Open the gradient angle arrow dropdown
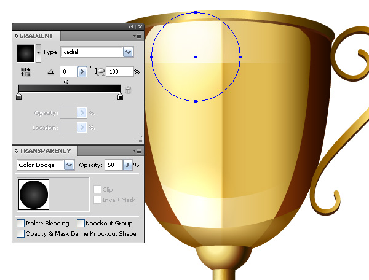 tap(82, 71)
